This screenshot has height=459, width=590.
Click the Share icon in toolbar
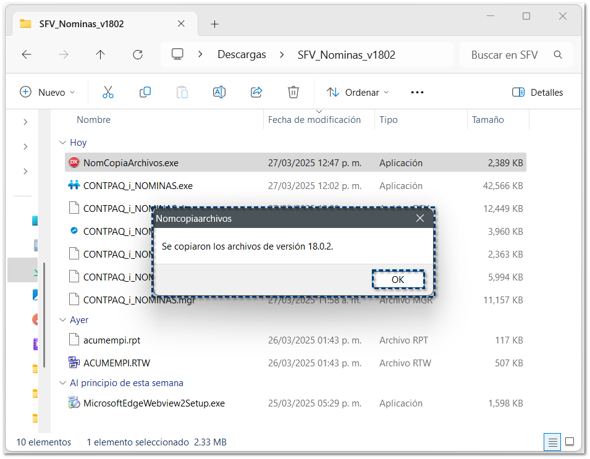pos(256,92)
